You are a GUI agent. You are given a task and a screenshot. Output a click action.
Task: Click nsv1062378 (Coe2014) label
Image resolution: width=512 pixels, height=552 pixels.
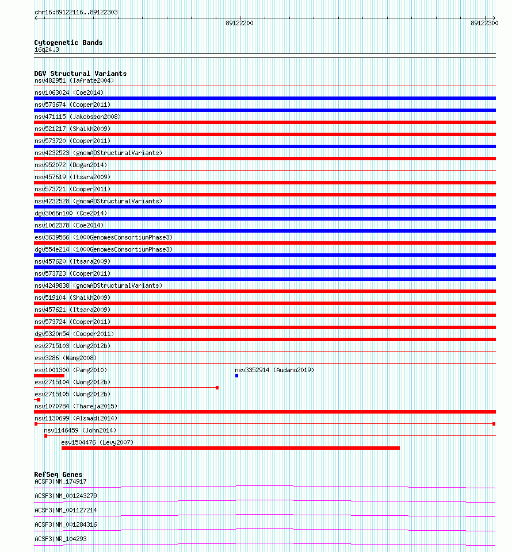[x=69, y=225]
